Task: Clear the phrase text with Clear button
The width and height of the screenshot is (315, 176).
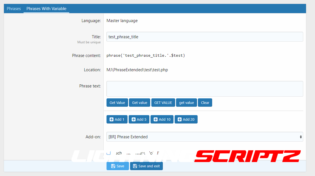Action: coord(205,103)
